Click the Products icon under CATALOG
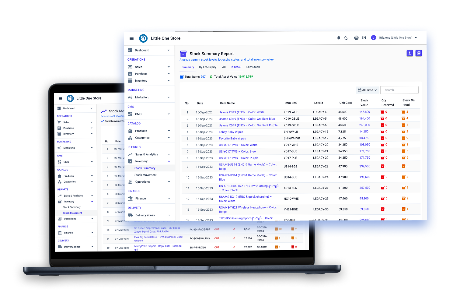Screen dimensions: 460x299 tap(131, 131)
